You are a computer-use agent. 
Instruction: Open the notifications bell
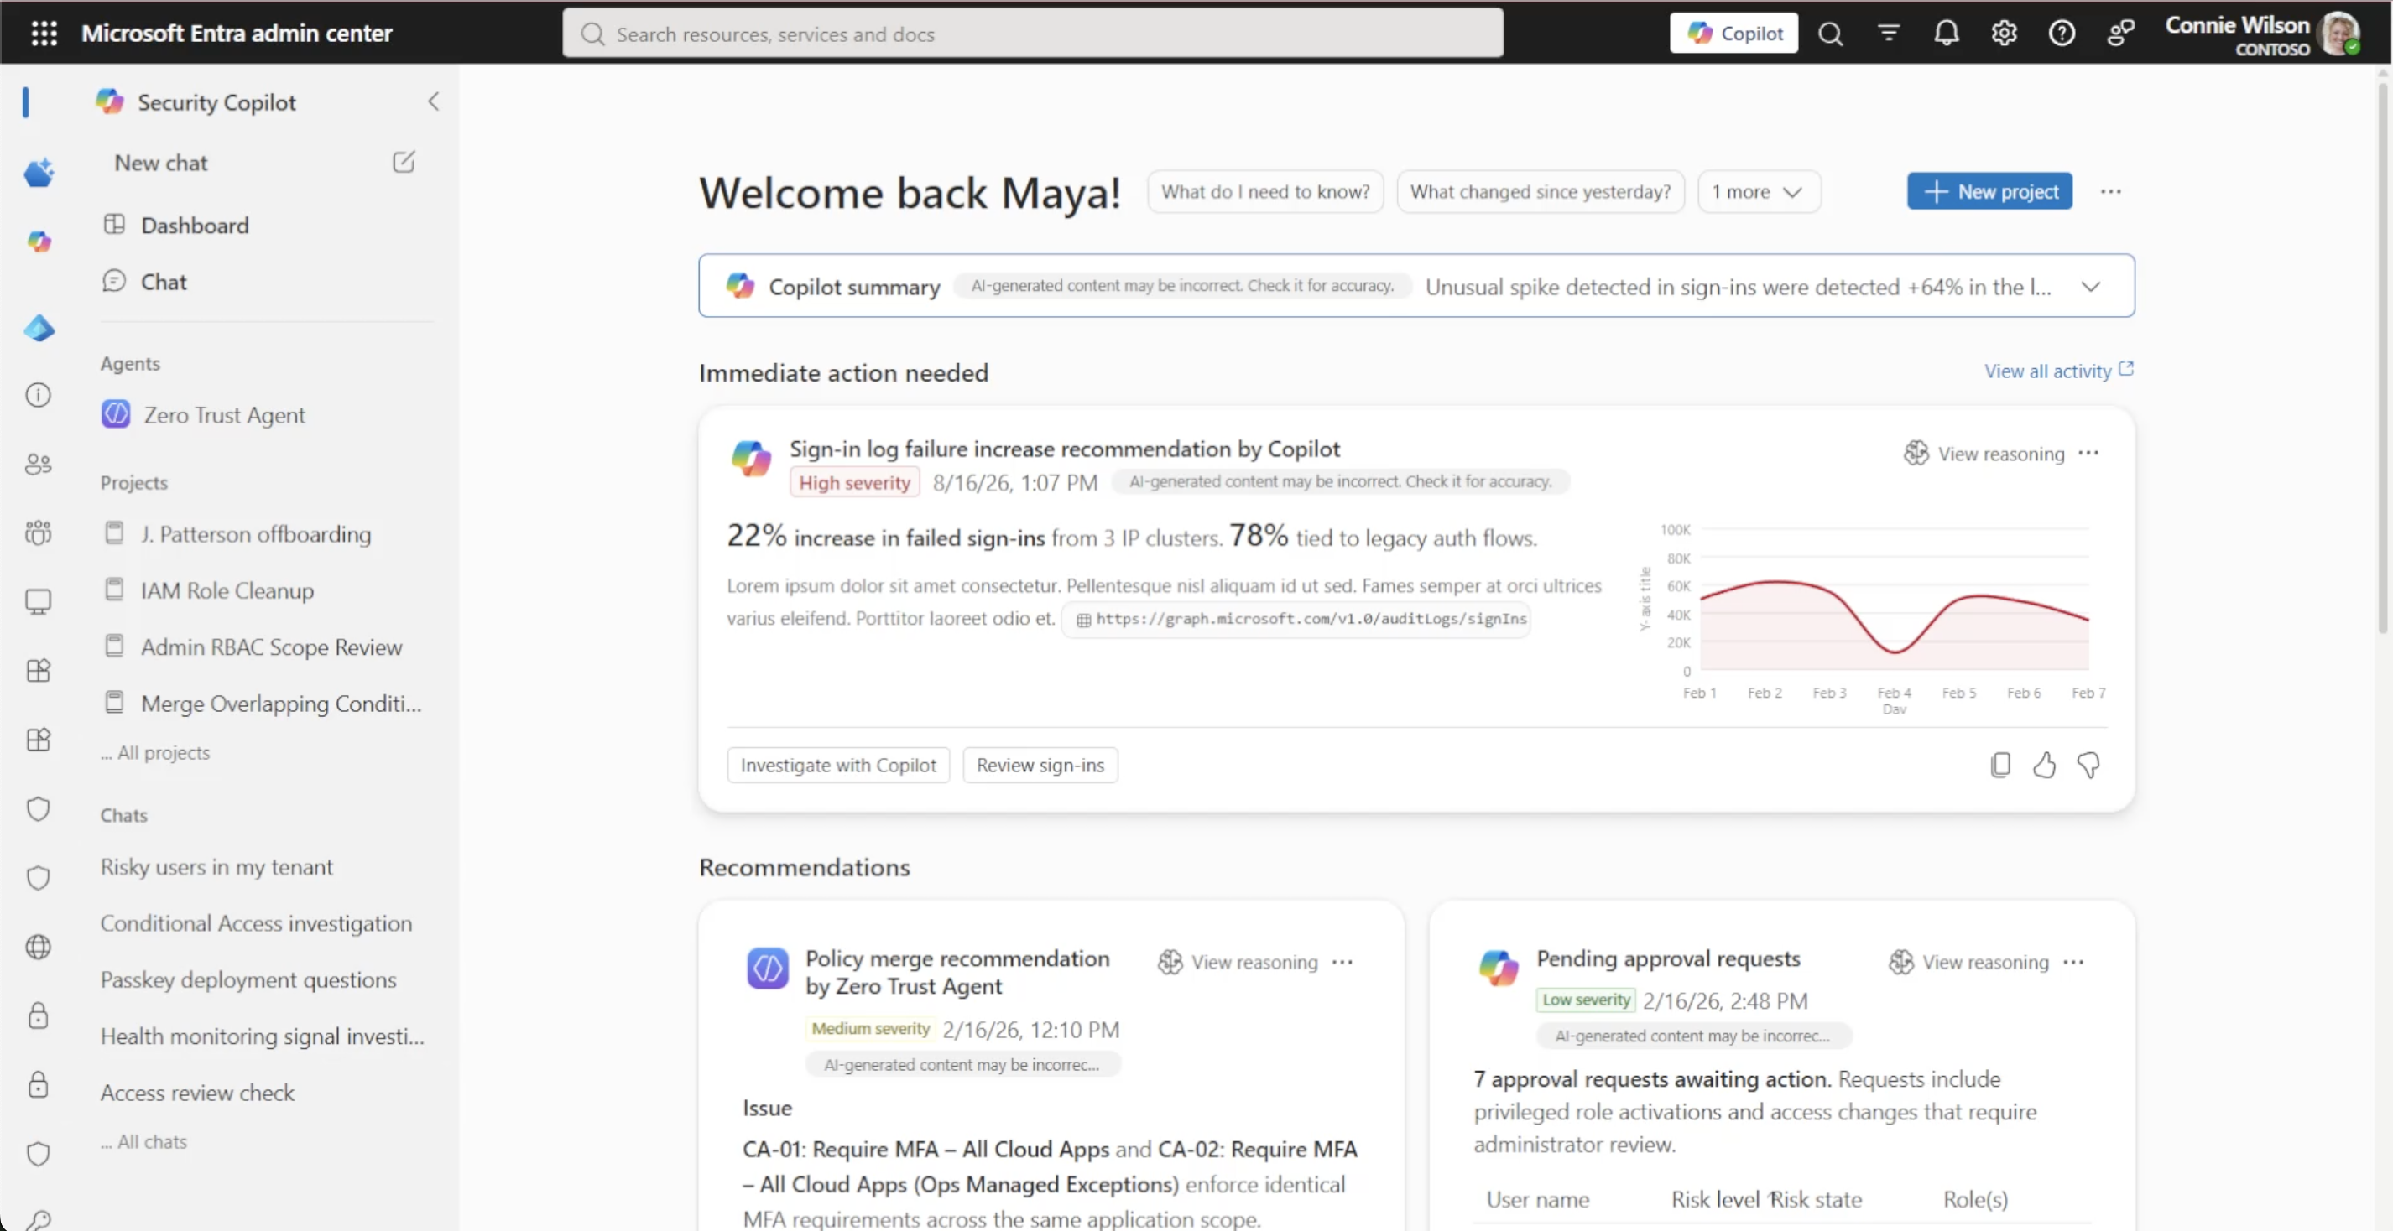coord(1946,34)
